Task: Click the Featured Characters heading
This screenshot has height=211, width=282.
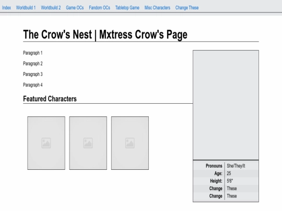Action: coord(50,99)
